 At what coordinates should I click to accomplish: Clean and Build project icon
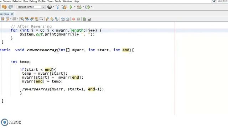coord(64,7)
